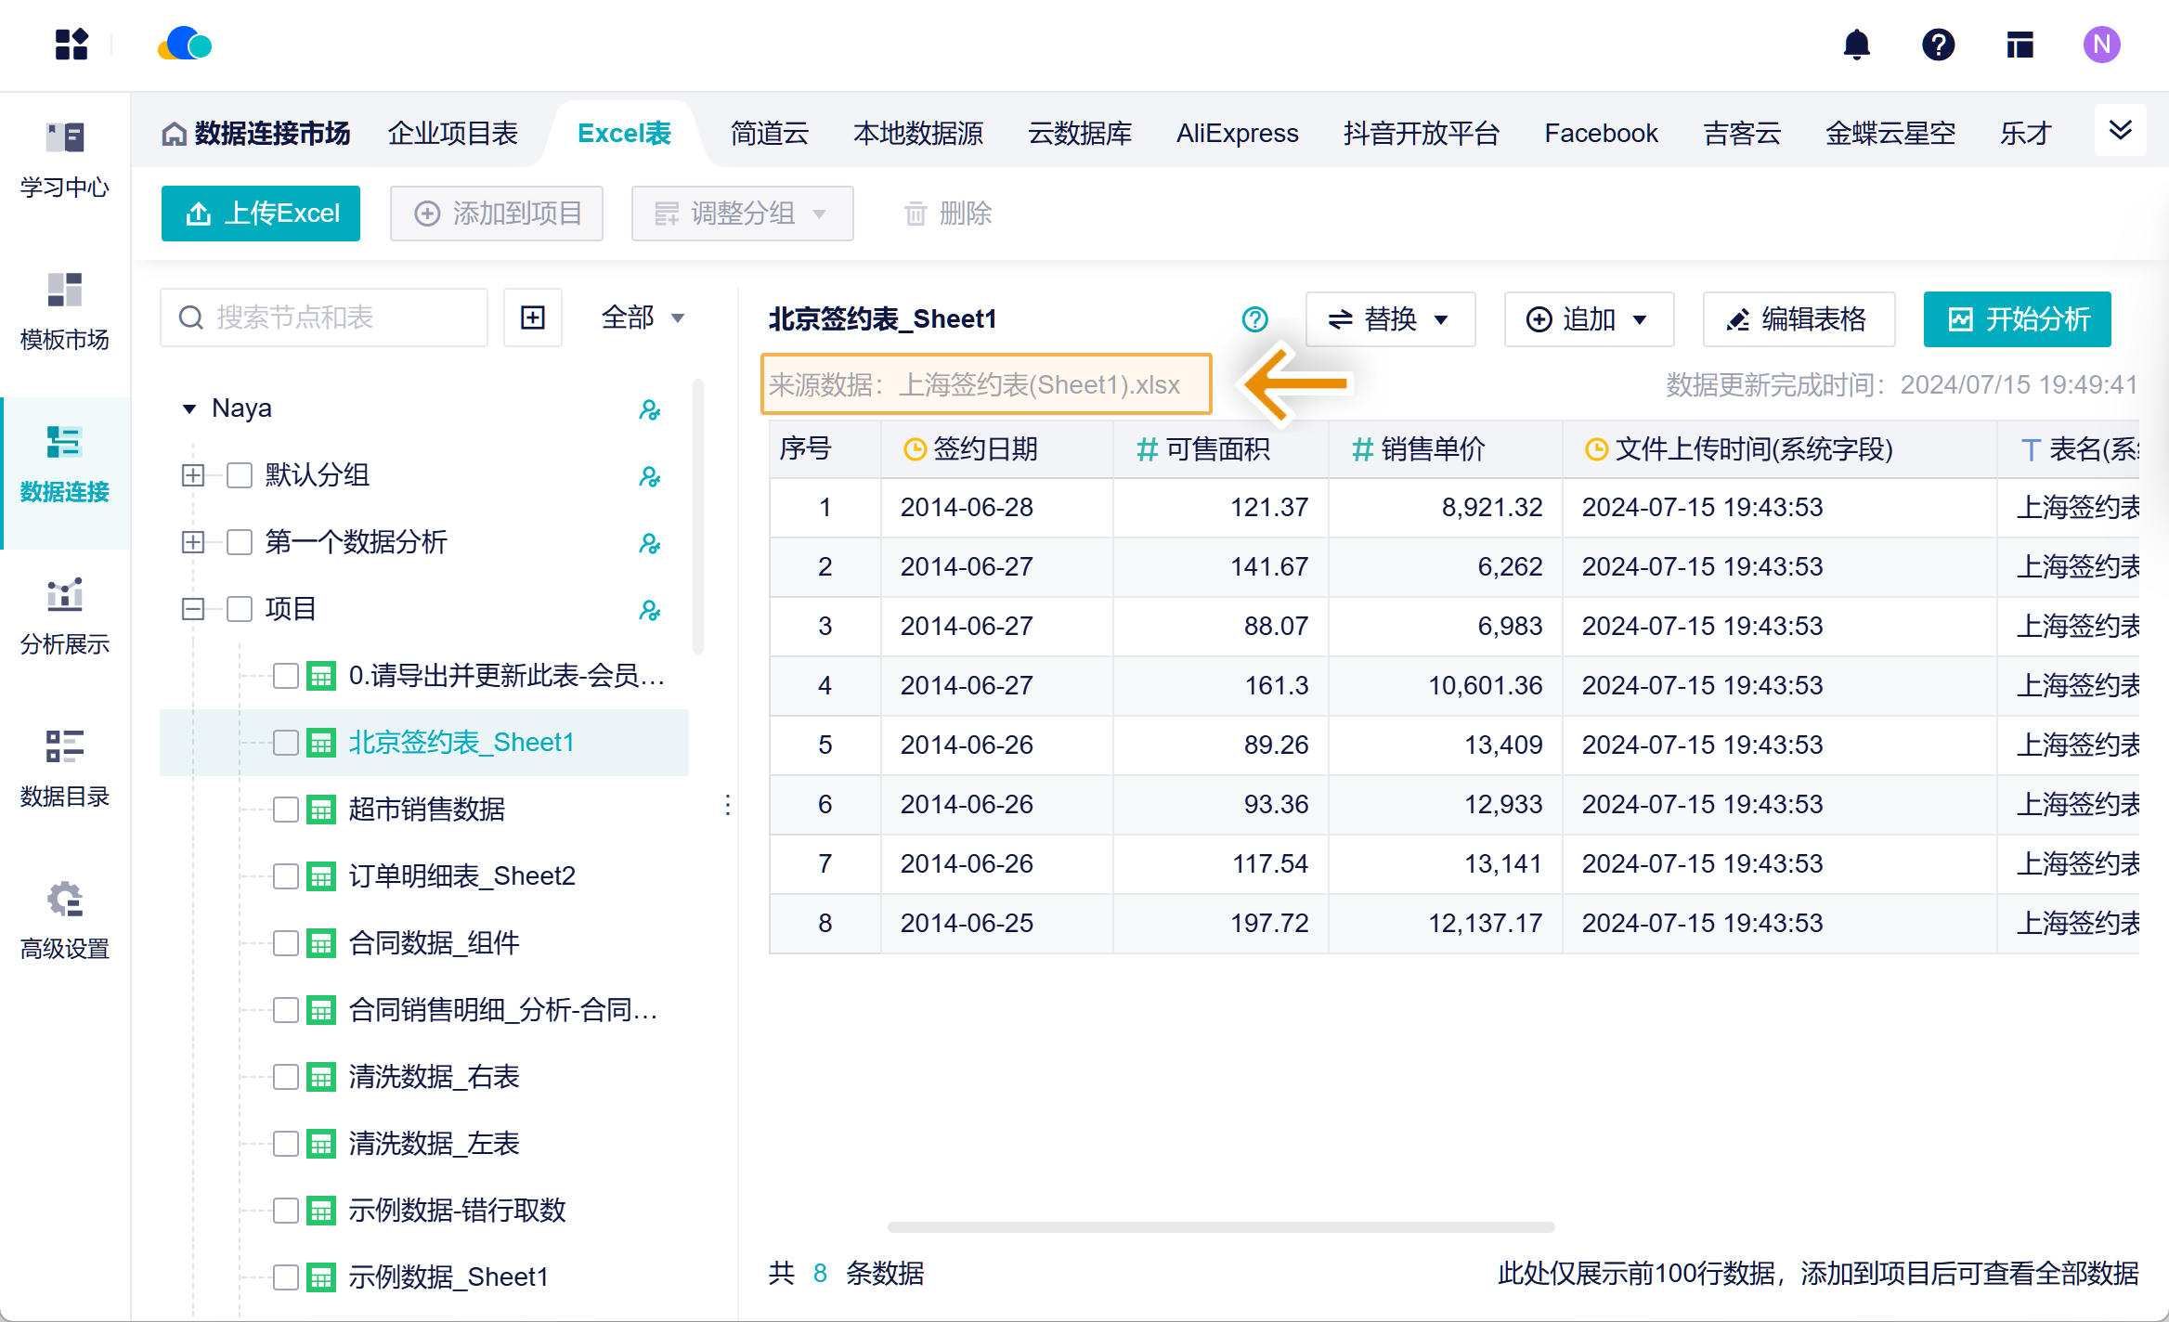Screen dimensions: 2169x1322
Task: Tick the checkbox for 默认分组
Action: click(240, 475)
